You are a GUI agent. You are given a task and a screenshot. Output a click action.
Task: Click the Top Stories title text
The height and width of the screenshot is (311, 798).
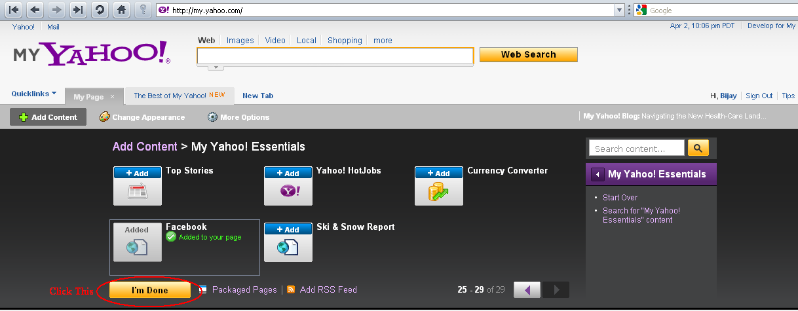click(x=189, y=170)
